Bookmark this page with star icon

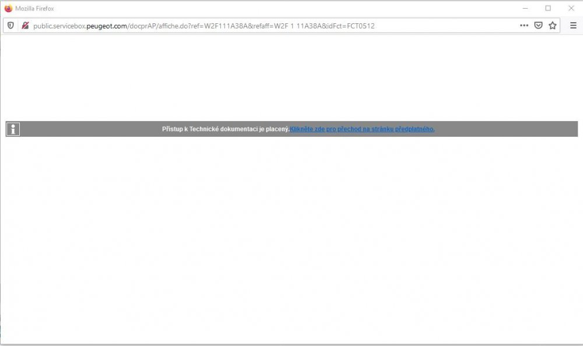click(553, 25)
